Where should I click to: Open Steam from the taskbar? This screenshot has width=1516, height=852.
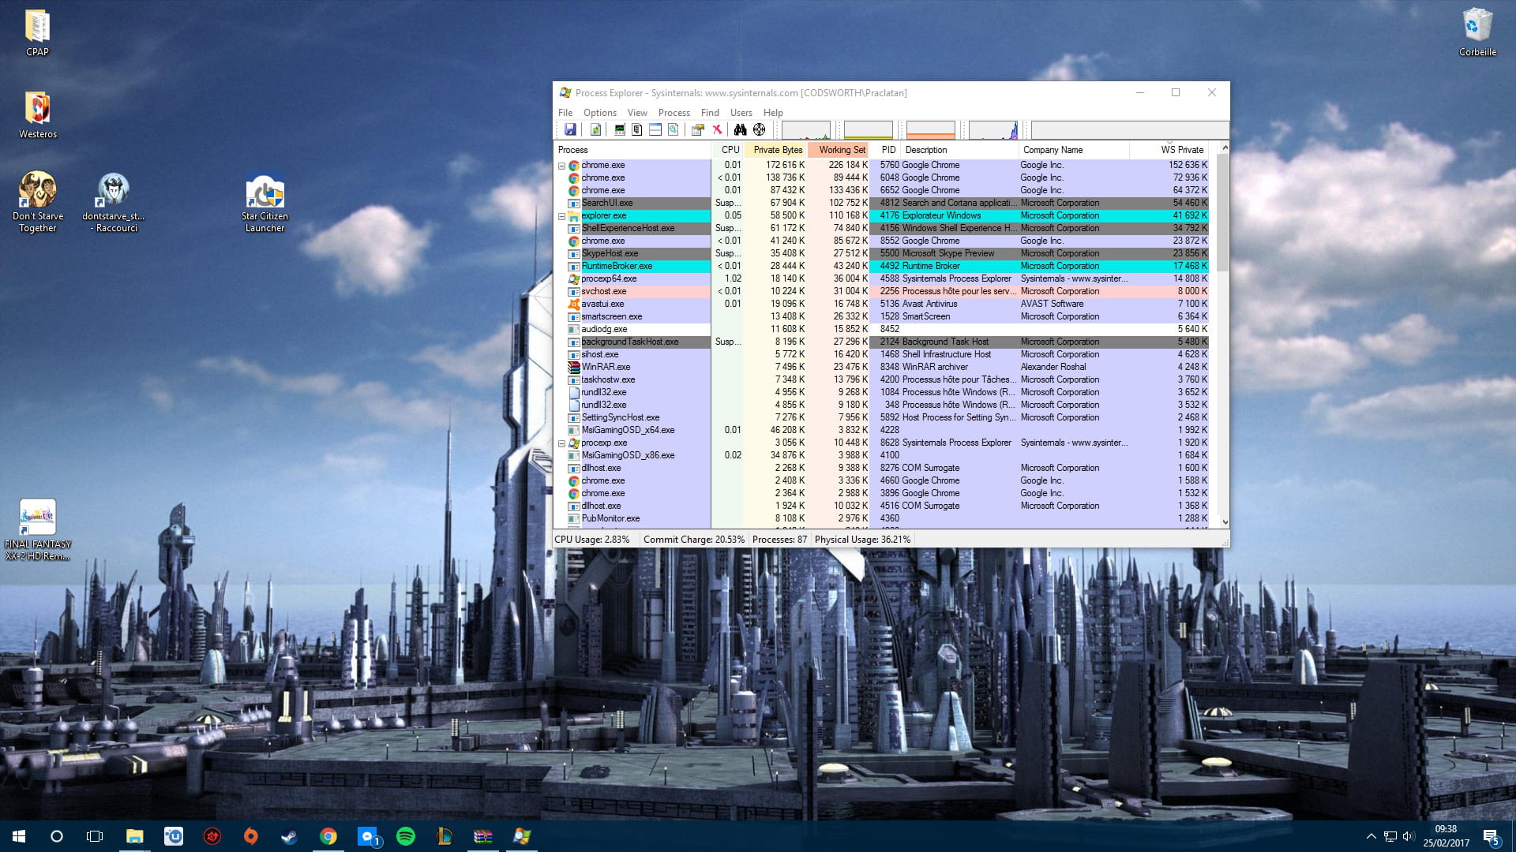(289, 836)
